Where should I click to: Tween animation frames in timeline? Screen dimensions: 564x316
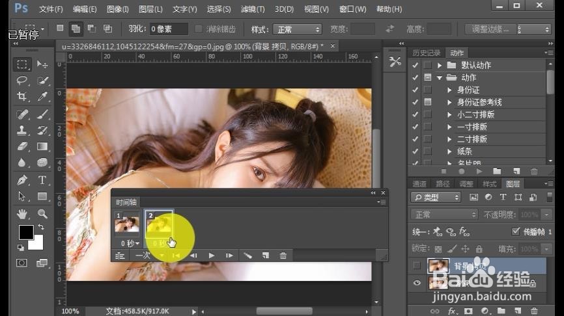coord(247,256)
